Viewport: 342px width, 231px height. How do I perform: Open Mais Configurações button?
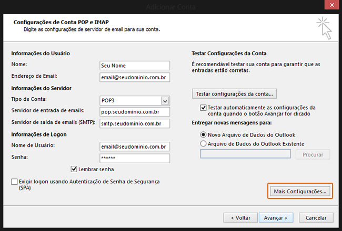300,192
